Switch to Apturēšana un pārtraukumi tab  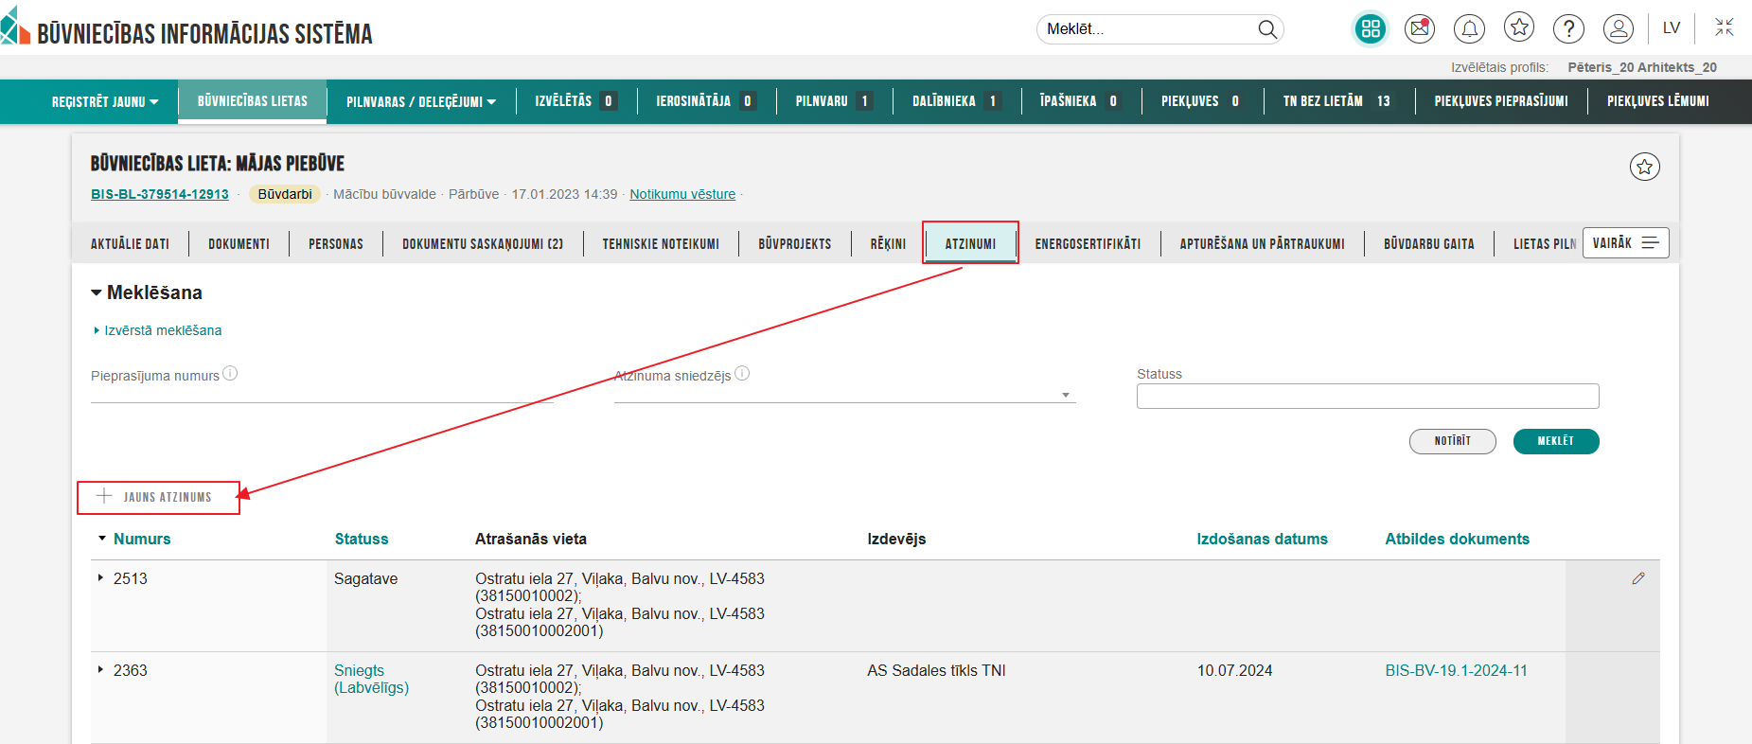click(x=1262, y=244)
